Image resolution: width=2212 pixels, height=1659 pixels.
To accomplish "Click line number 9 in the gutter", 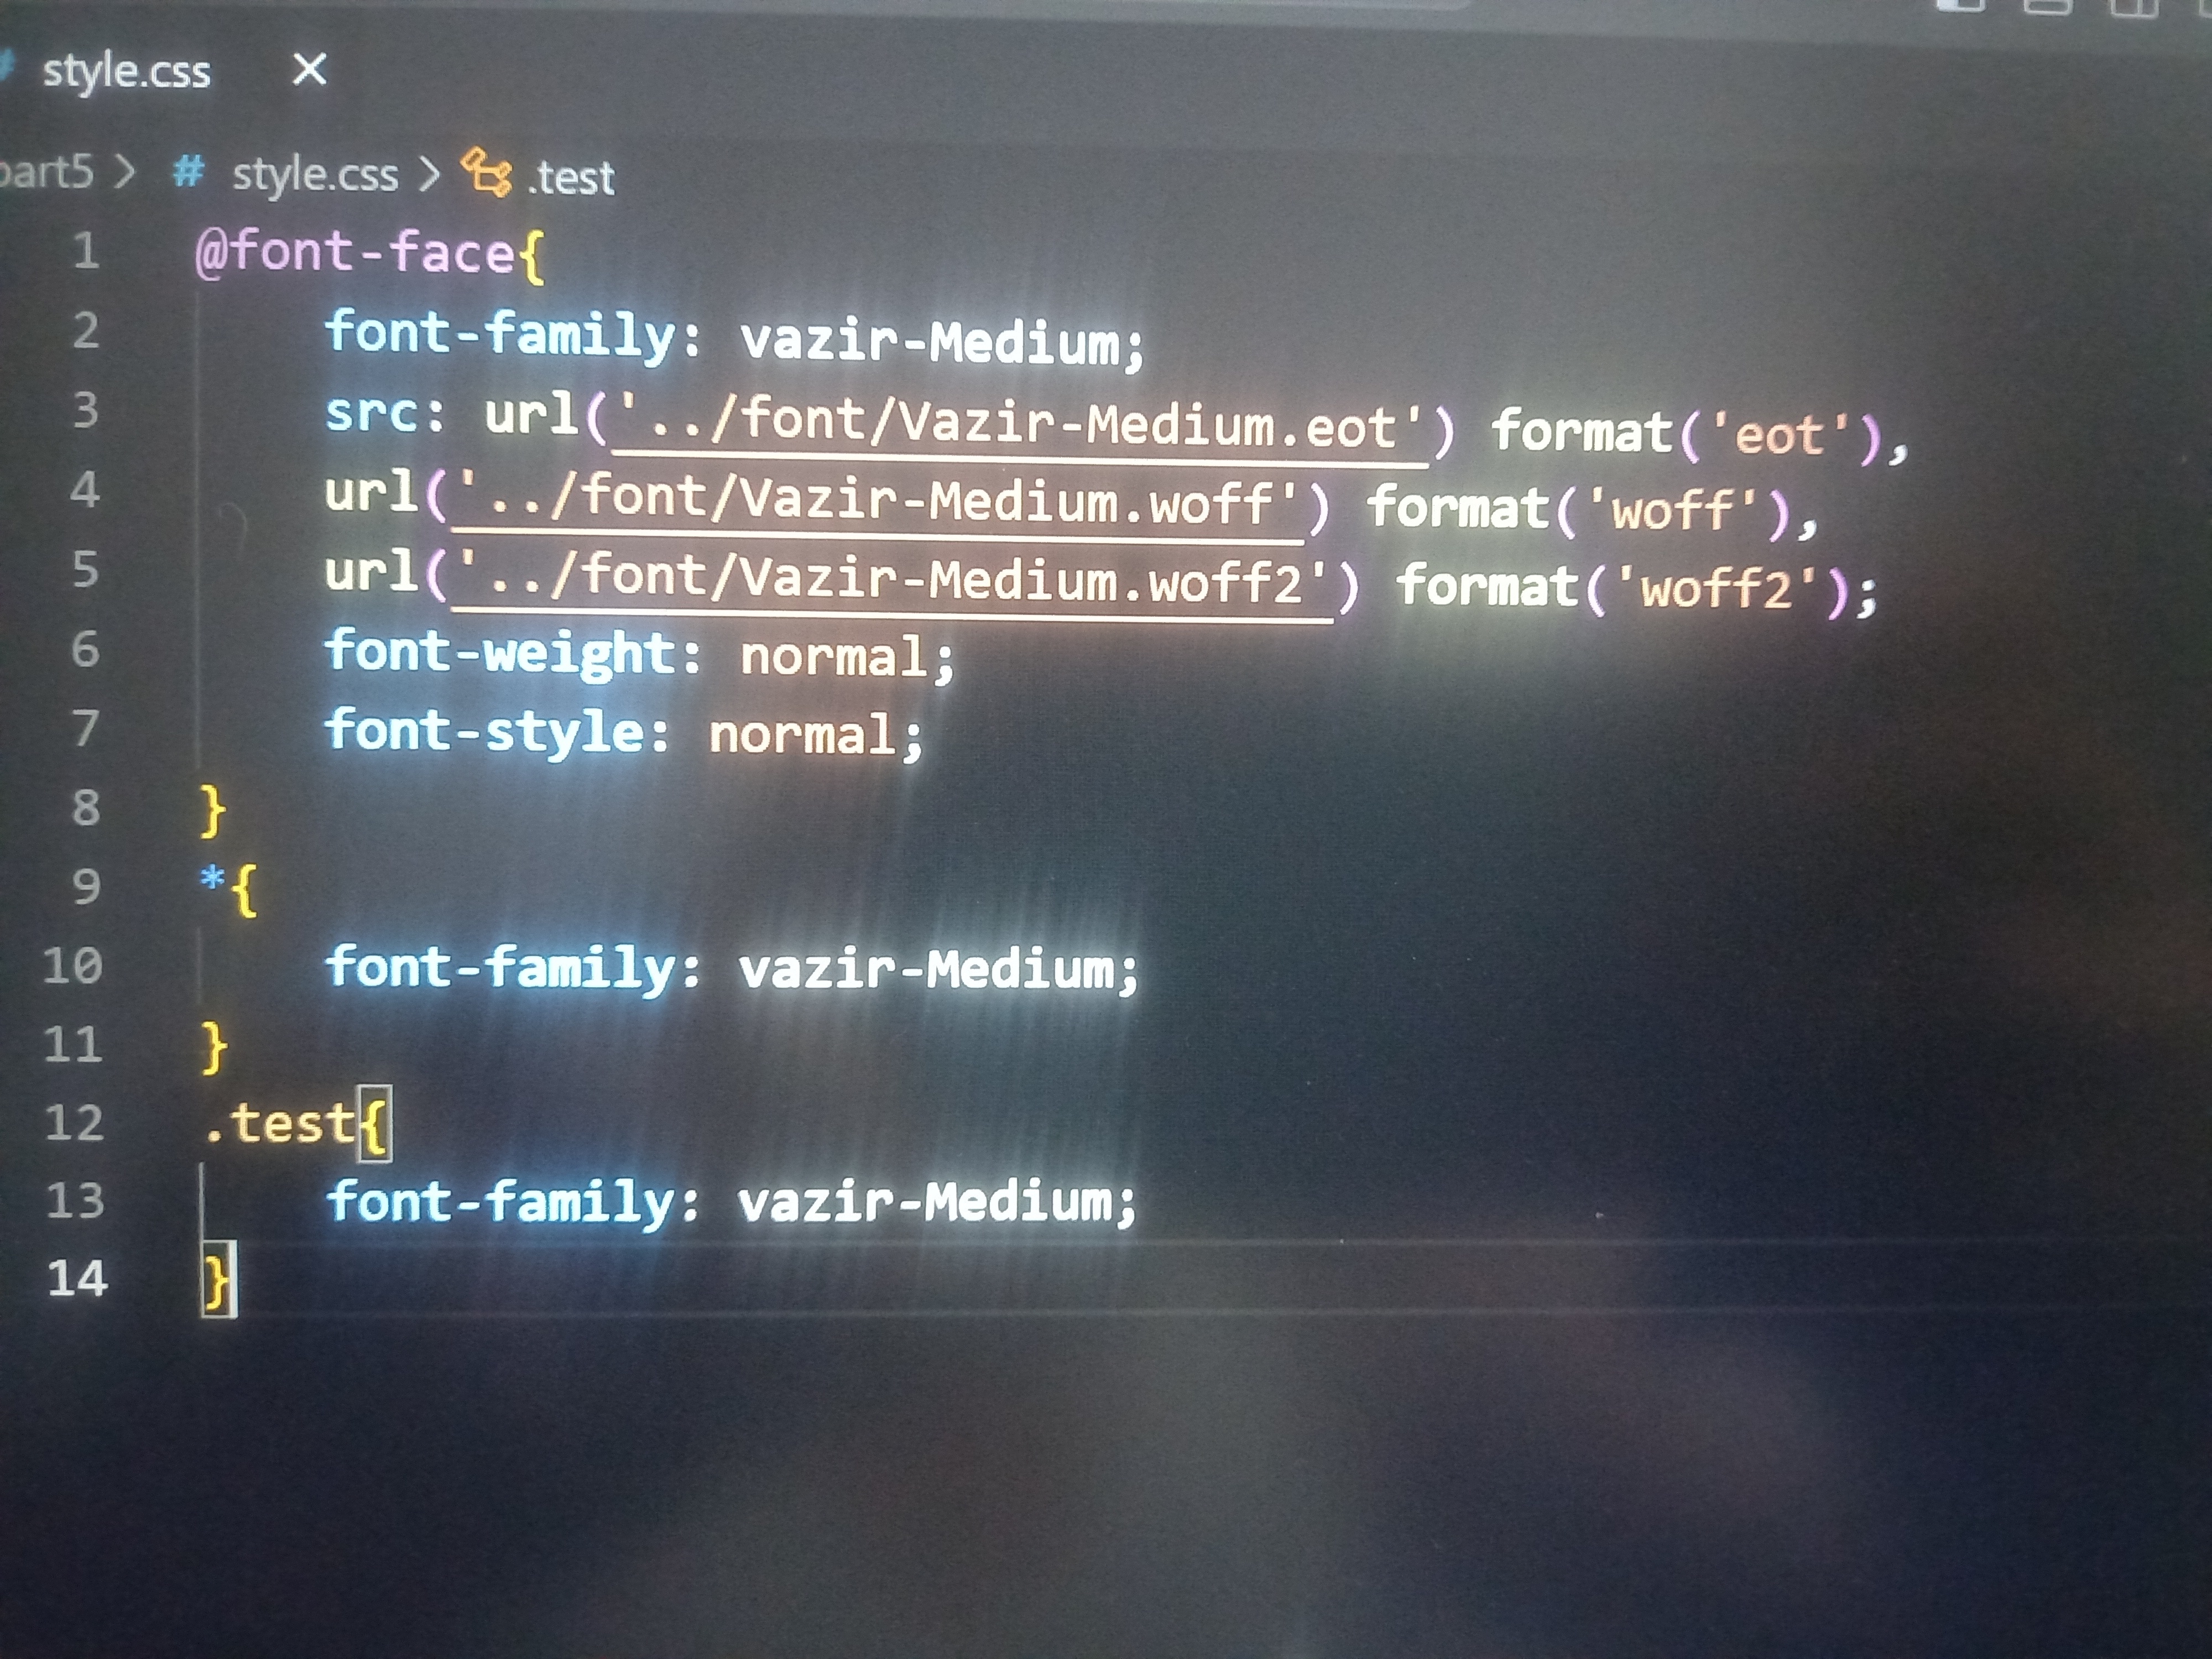I will 86,886.
